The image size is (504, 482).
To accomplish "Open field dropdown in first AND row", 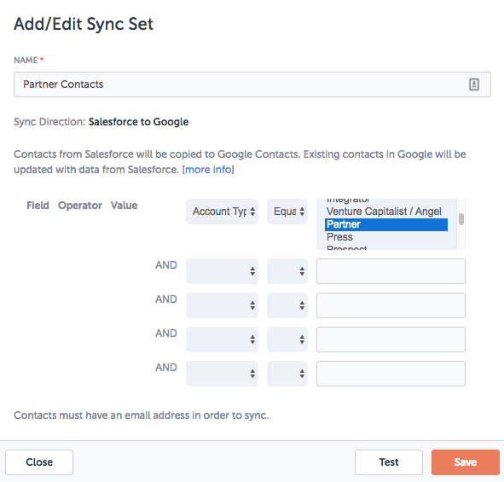I will tap(222, 271).
